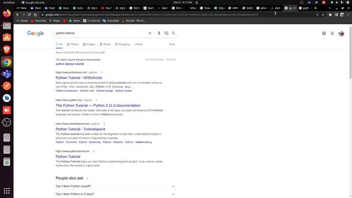Open options menu for W3Schools result
This screenshot has width=352, height=198.
tap(102, 73)
